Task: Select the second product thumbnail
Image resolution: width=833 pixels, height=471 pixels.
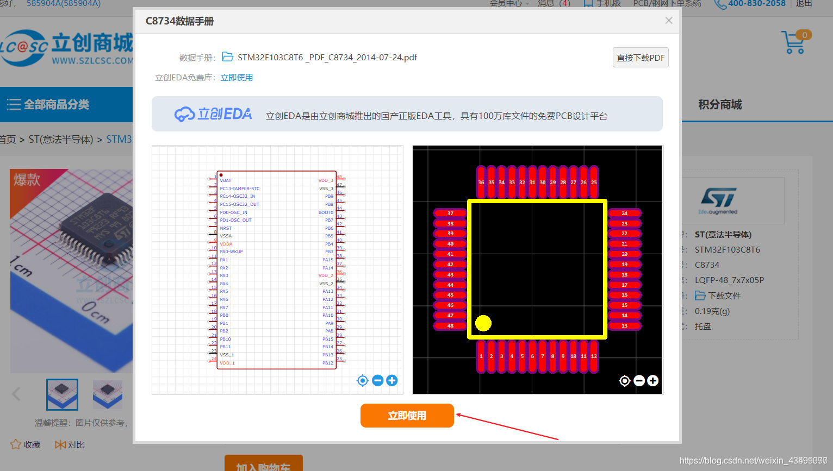Action: click(x=108, y=394)
